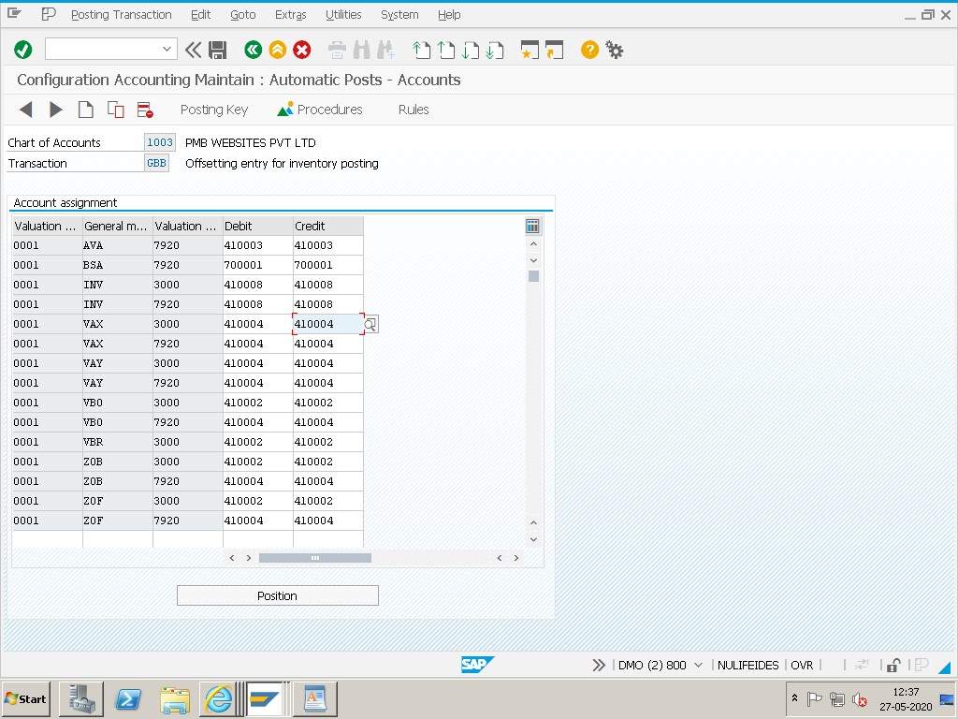Show hidden system tray icons
Image resolution: width=958 pixels, height=719 pixels.
[x=794, y=698]
